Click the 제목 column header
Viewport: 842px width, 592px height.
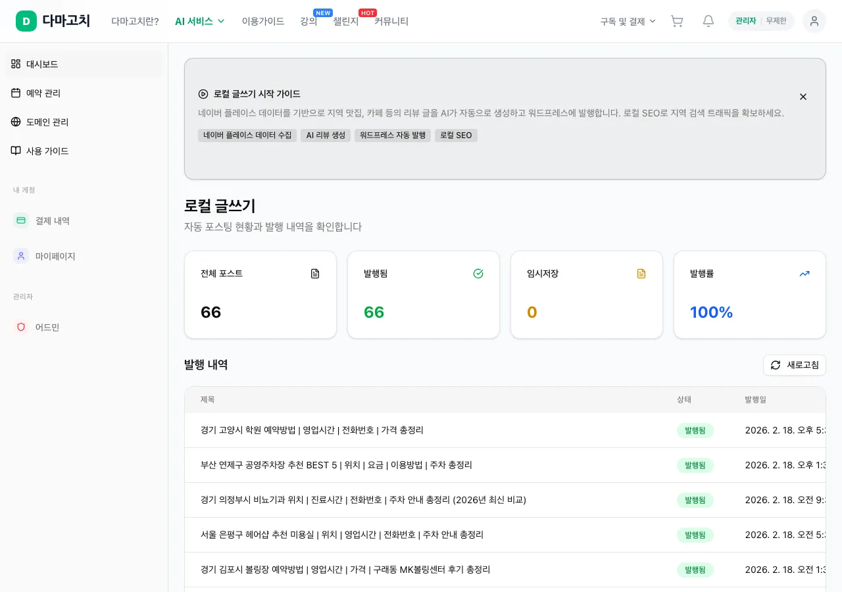(x=208, y=399)
